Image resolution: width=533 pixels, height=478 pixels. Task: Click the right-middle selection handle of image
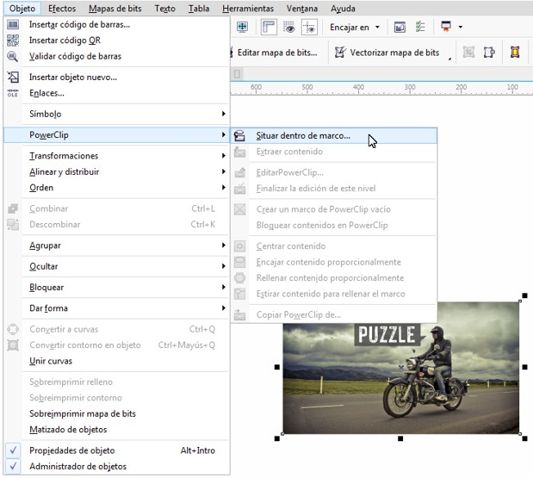(525, 367)
